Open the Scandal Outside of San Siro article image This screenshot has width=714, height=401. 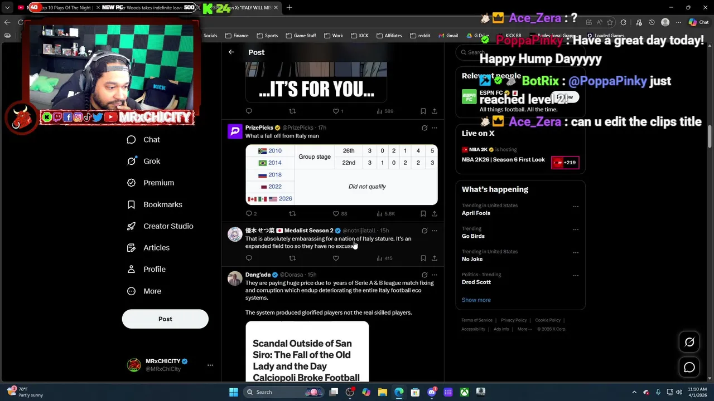[x=307, y=352]
